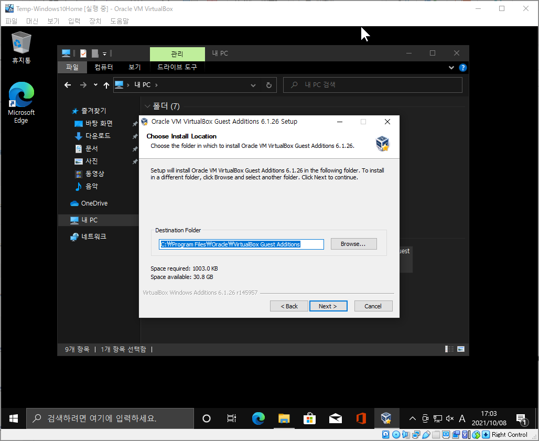This screenshot has width=539, height=441.
Task: Open the address bar history dropdown
Action: [x=253, y=85]
